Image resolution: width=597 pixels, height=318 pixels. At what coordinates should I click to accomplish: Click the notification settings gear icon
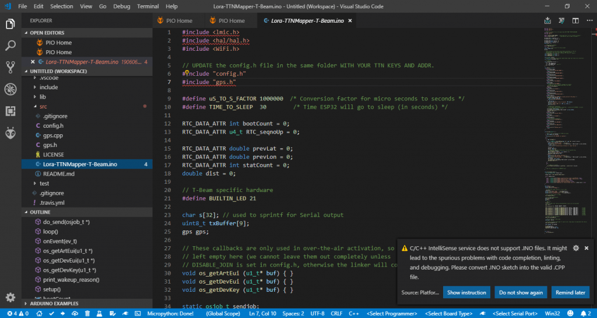(575, 248)
